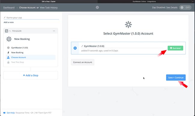Viewport: 195px width, 116px height.
Task: Click the Trigger step search icon
Action: click(x=7, y=31)
